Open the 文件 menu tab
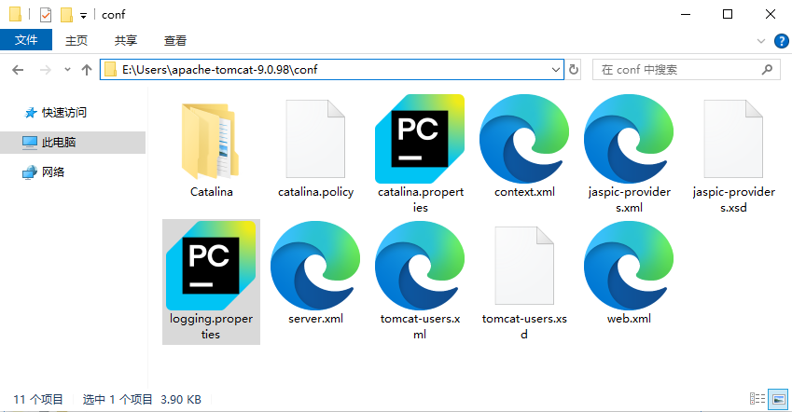Viewport: 792px width, 412px height. 26,40
